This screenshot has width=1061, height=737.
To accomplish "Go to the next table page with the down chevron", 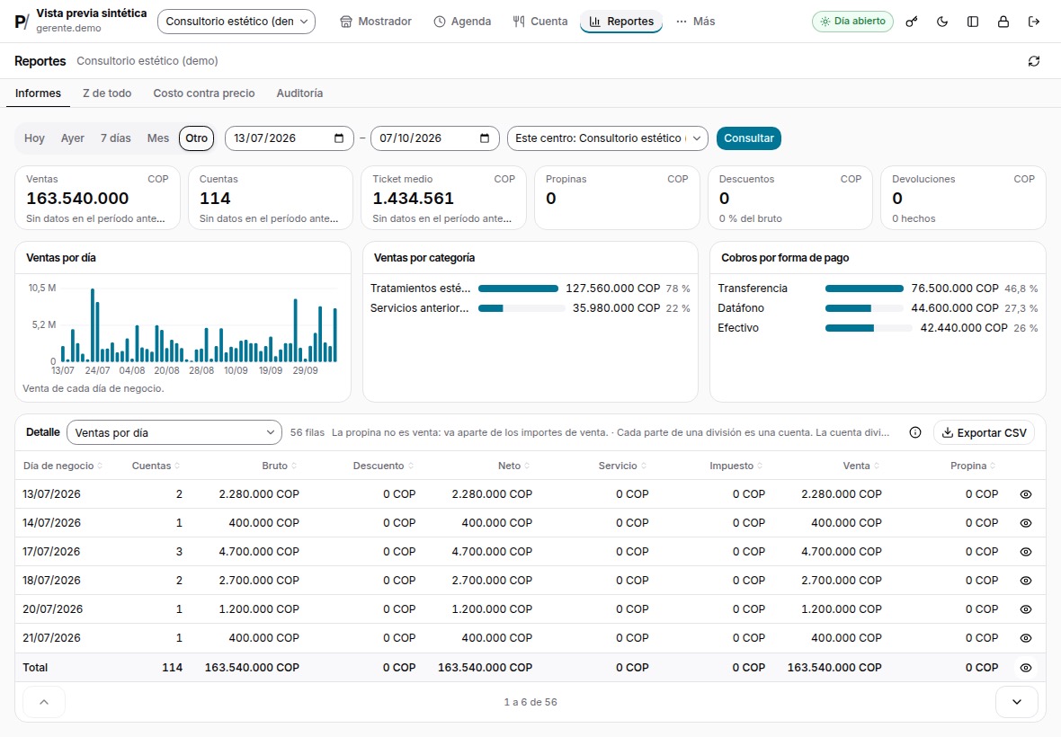I will point(1016,702).
